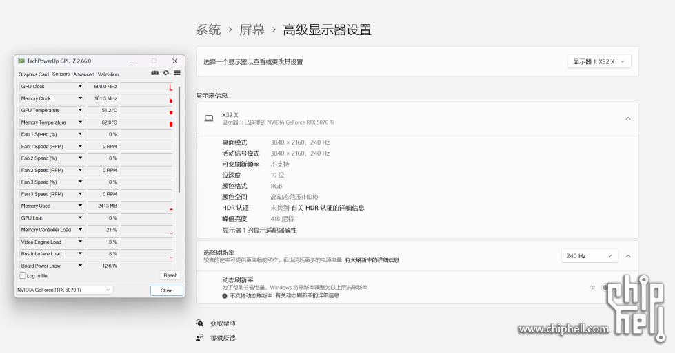The image size is (675, 353).
Task: Click the GPU Temperature 51.2 °C value
Action: pos(103,110)
